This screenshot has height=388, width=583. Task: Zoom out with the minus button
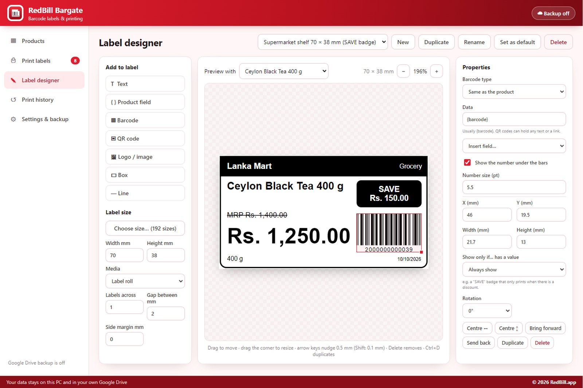pyautogui.click(x=403, y=71)
